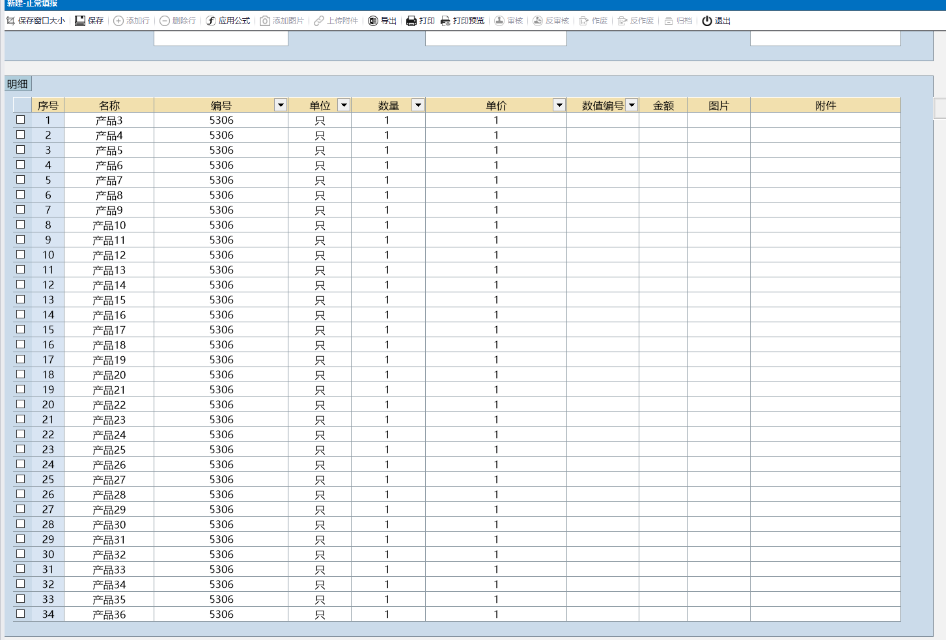946x640 pixels.
Task: Open print preview (打印预览)
Action: point(445,21)
